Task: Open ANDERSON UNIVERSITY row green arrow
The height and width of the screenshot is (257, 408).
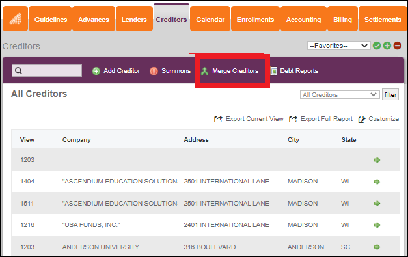Action: [x=377, y=247]
